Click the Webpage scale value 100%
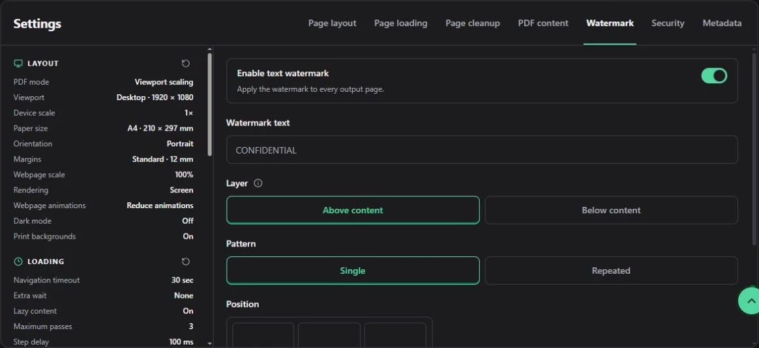759x348 pixels. [x=184, y=175]
